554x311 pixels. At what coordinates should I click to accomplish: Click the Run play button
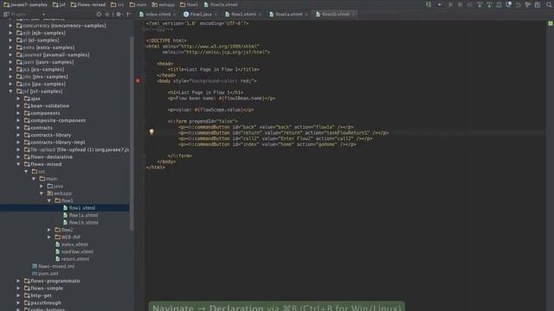click(x=450, y=4)
